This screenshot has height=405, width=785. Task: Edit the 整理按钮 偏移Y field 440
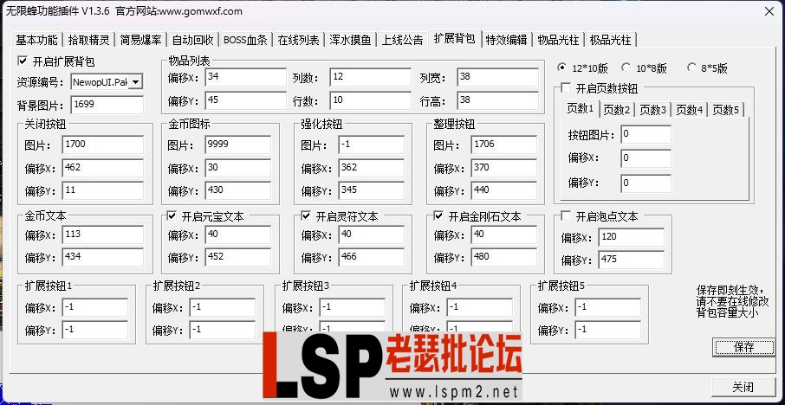pos(504,190)
